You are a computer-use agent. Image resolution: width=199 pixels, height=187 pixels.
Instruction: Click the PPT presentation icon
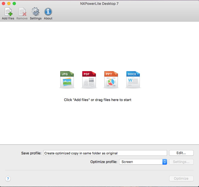click(111, 80)
